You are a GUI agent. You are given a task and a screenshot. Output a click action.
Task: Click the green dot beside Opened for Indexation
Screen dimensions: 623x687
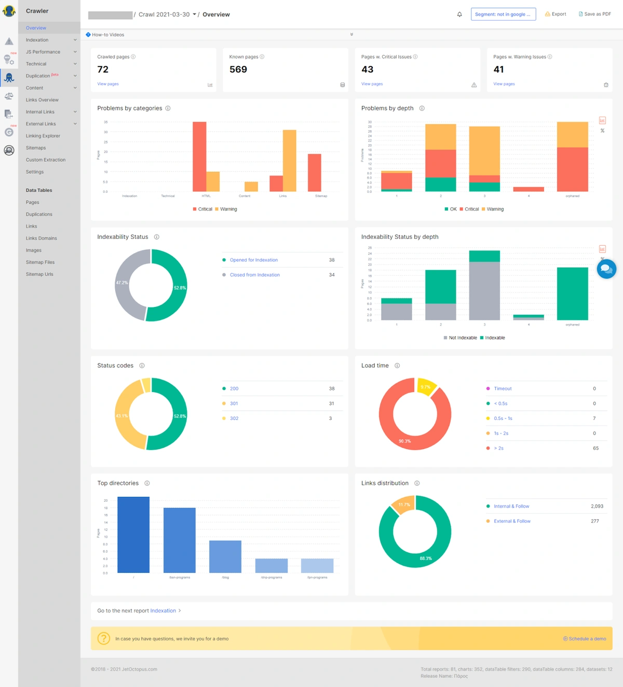(x=224, y=260)
